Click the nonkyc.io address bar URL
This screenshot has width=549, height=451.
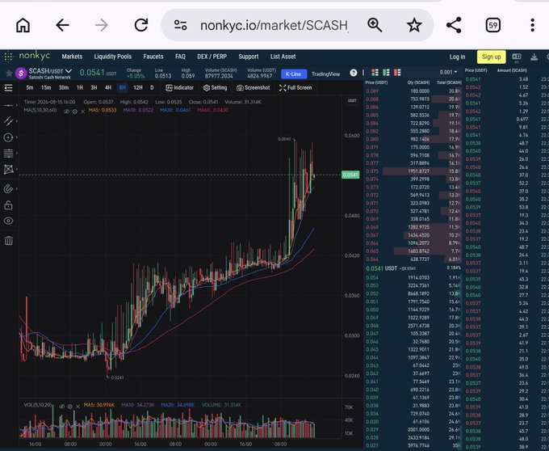pyautogui.click(x=274, y=25)
